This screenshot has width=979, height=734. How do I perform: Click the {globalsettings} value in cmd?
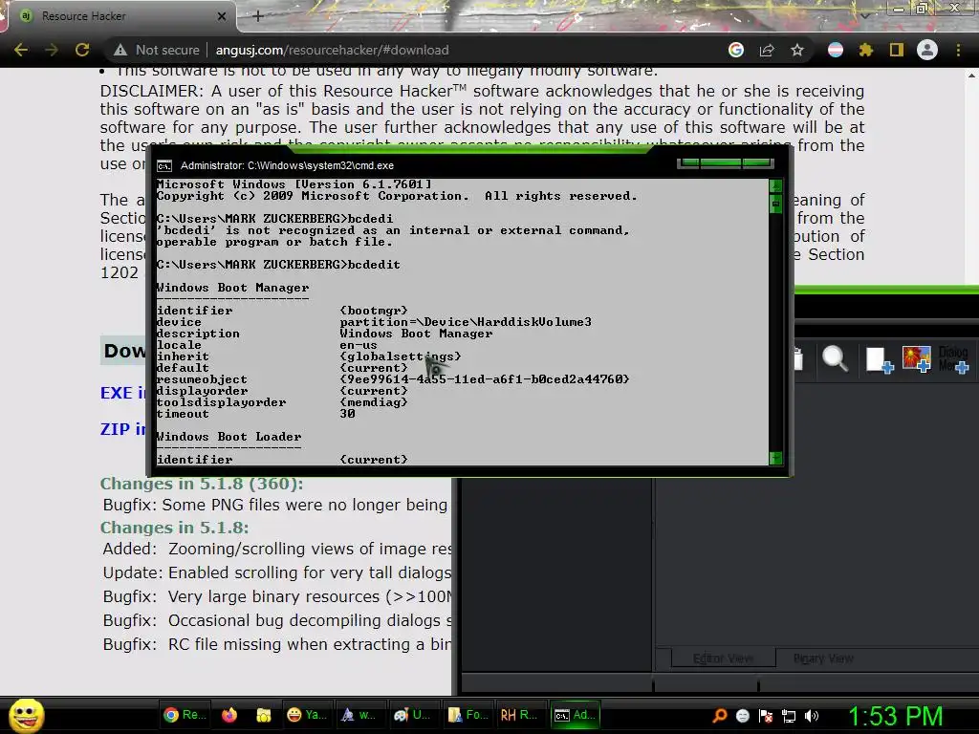[401, 356]
